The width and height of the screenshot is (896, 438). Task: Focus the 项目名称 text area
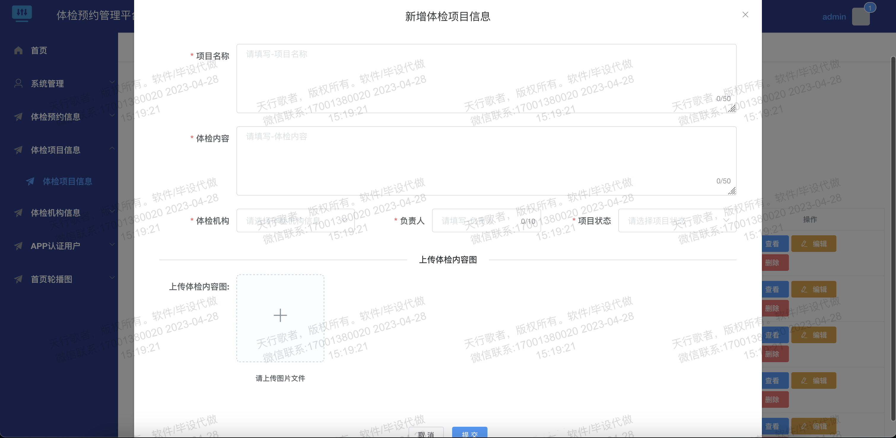coord(486,78)
